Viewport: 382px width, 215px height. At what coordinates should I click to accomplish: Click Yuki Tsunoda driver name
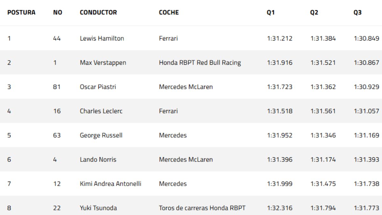tap(98, 208)
